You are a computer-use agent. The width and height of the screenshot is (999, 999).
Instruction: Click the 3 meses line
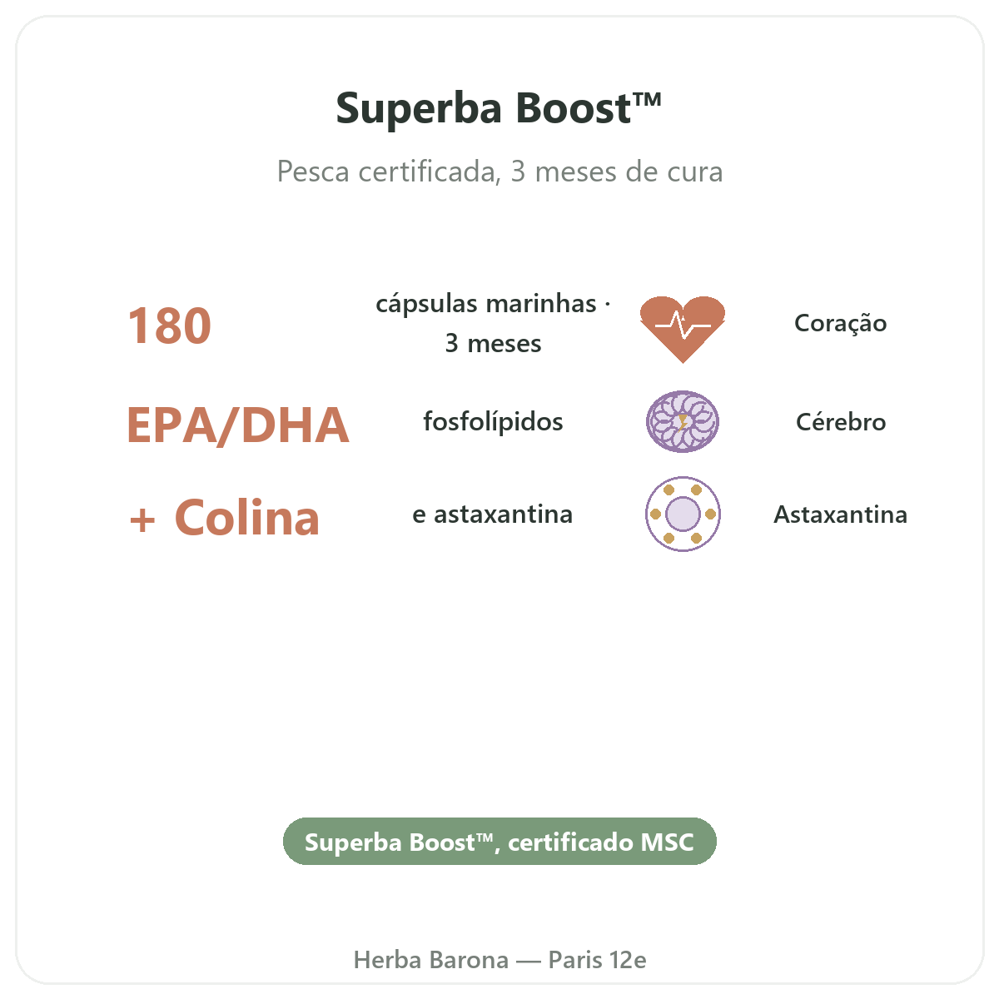(493, 343)
